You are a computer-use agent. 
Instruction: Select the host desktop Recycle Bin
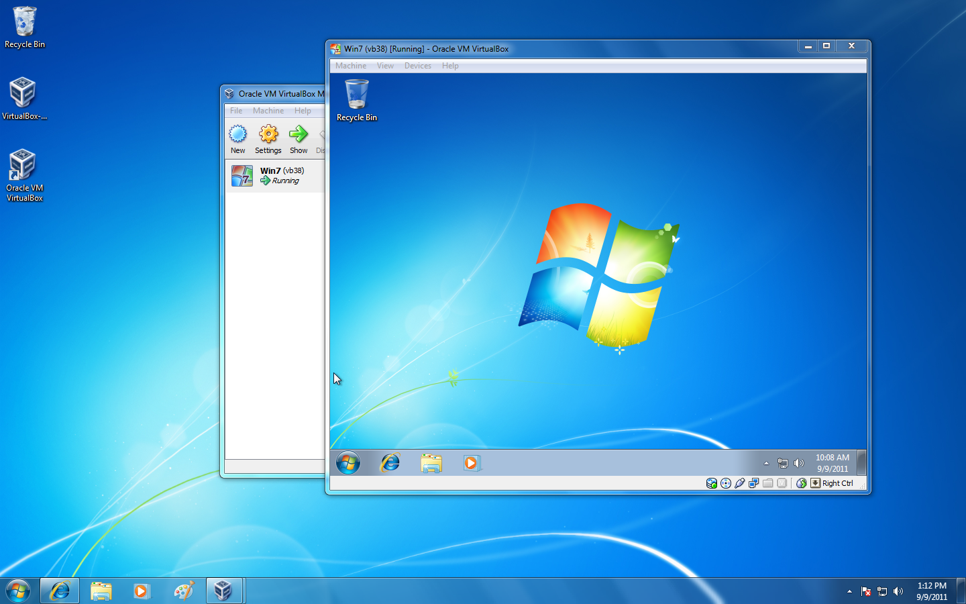point(25,28)
